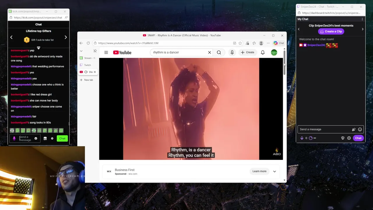Open Twitch moderation shield icon
This screenshot has height=210, width=373.
(343, 138)
